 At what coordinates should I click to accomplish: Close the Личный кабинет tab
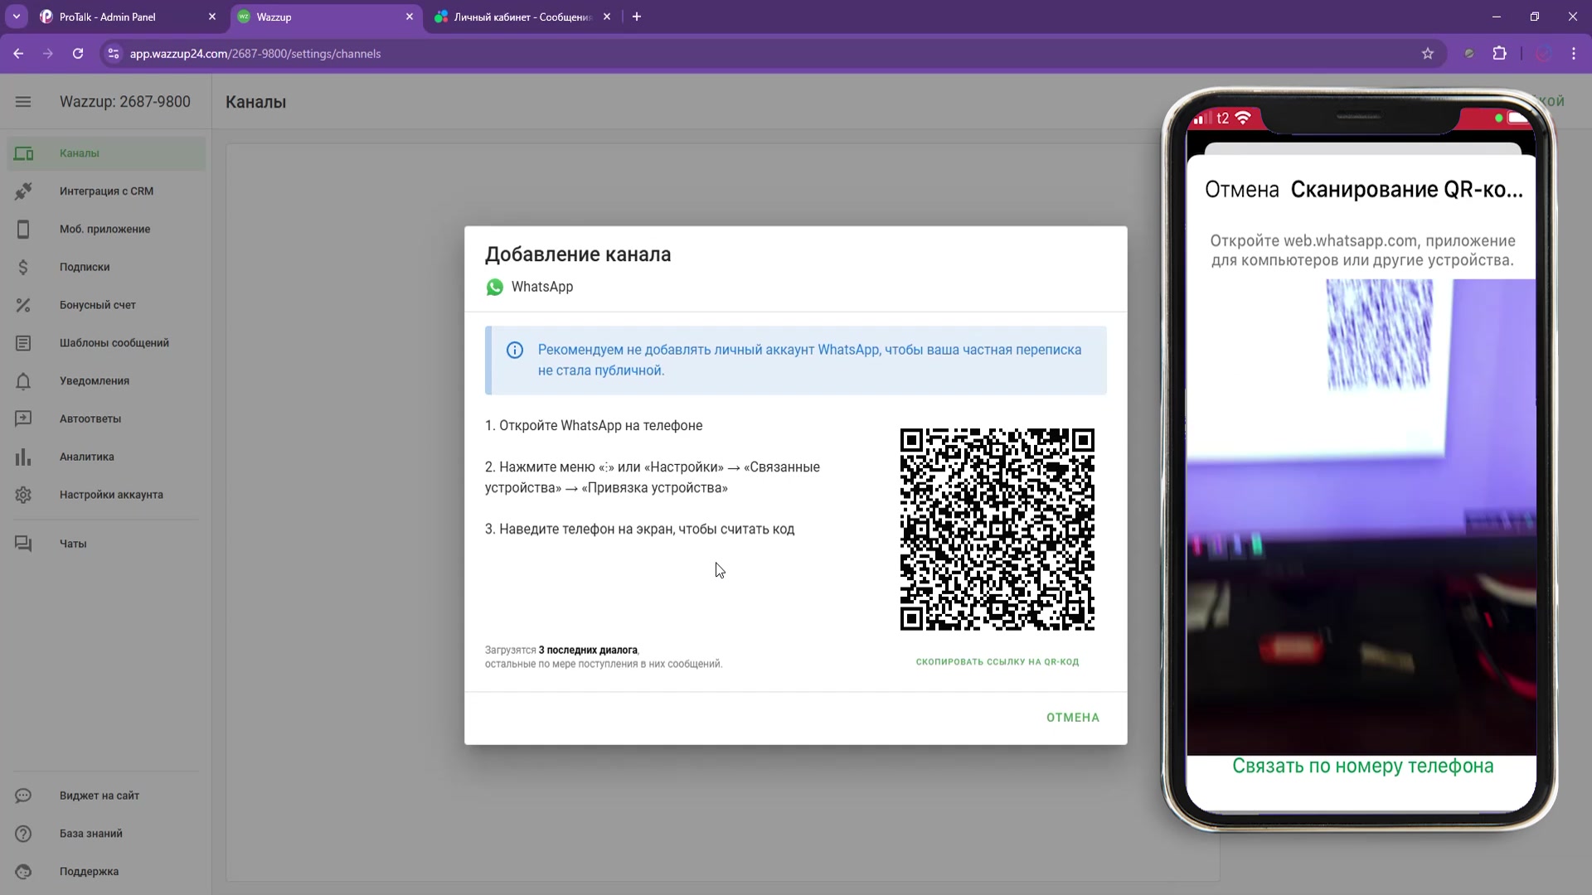[x=607, y=17]
